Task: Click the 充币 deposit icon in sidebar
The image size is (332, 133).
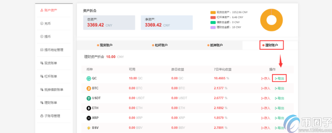Action: tap(41, 23)
